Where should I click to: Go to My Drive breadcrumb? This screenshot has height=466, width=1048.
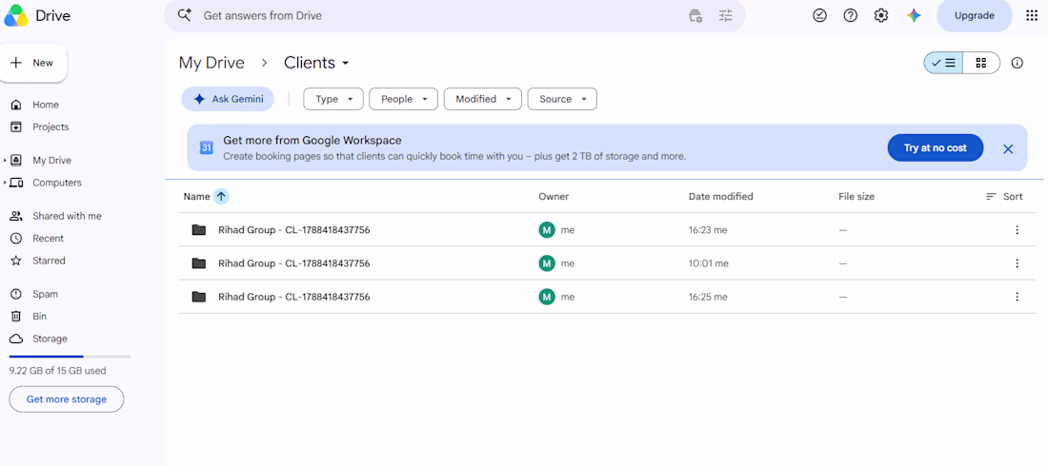[x=212, y=63]
